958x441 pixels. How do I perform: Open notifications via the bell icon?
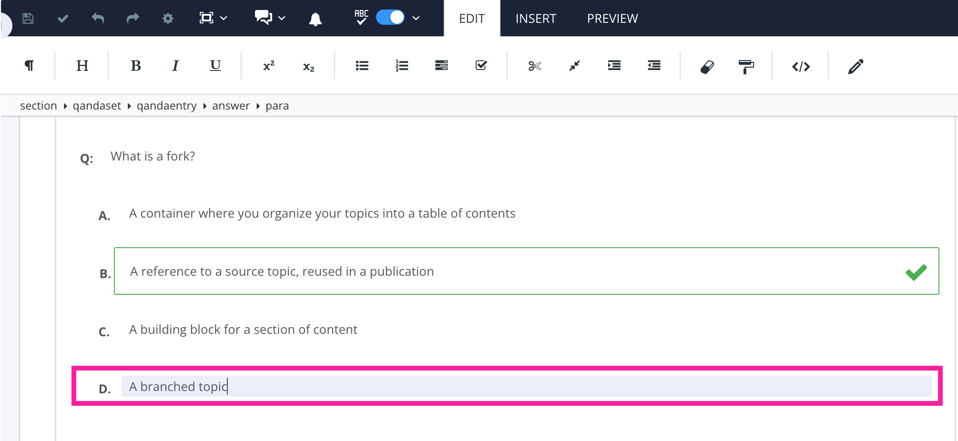pyautogui.click(x=315, y=18)
